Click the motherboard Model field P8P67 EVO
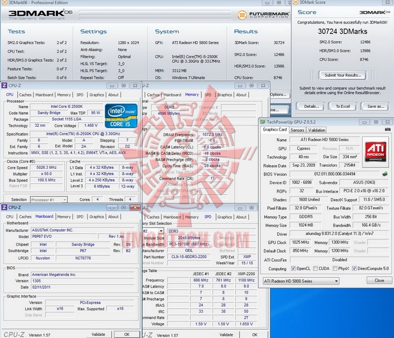 coord(63,237)
